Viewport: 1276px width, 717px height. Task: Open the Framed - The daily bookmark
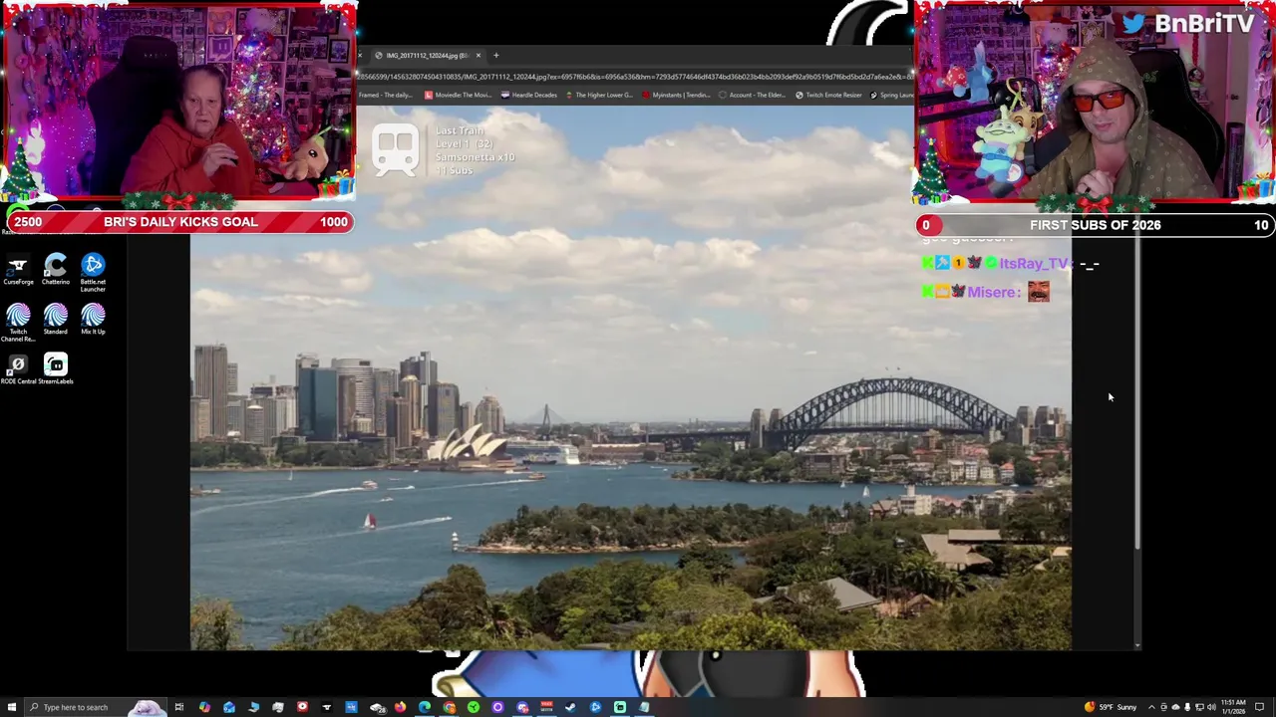click(x=387, y=96)
